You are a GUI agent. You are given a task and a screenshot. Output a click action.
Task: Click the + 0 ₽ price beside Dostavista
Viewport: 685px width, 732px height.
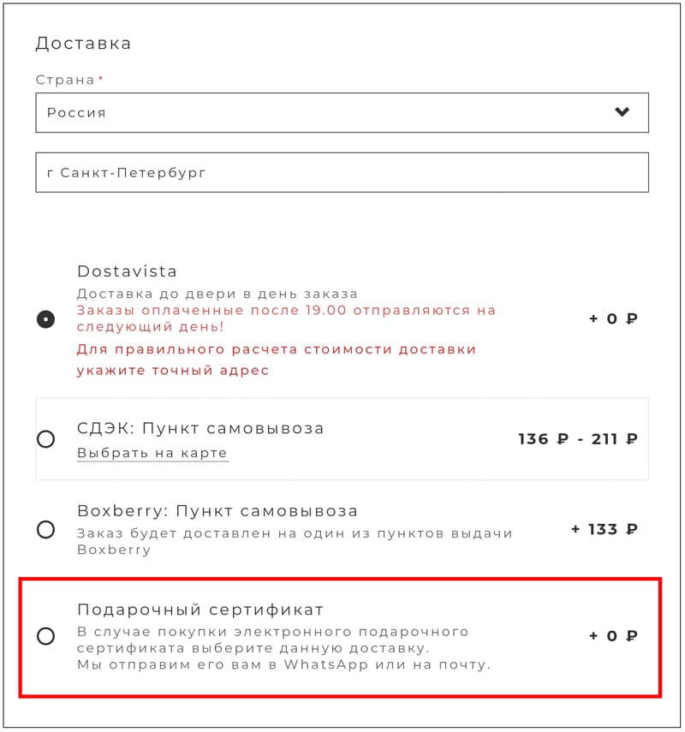click(x=614, y=318)
